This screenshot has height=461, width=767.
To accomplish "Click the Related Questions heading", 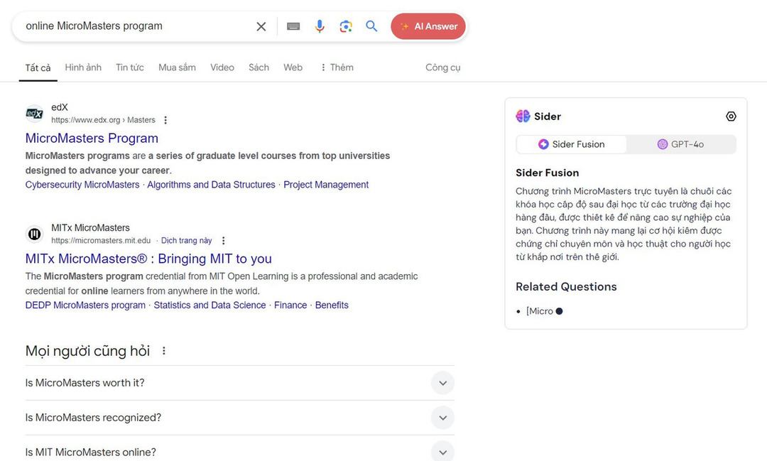I will point(566,287).
